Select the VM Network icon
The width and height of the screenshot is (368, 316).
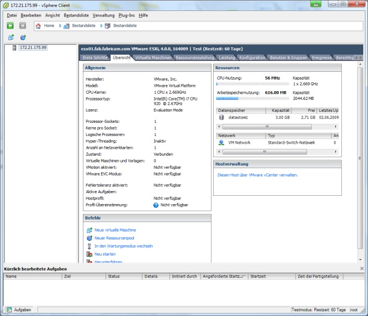222,142
